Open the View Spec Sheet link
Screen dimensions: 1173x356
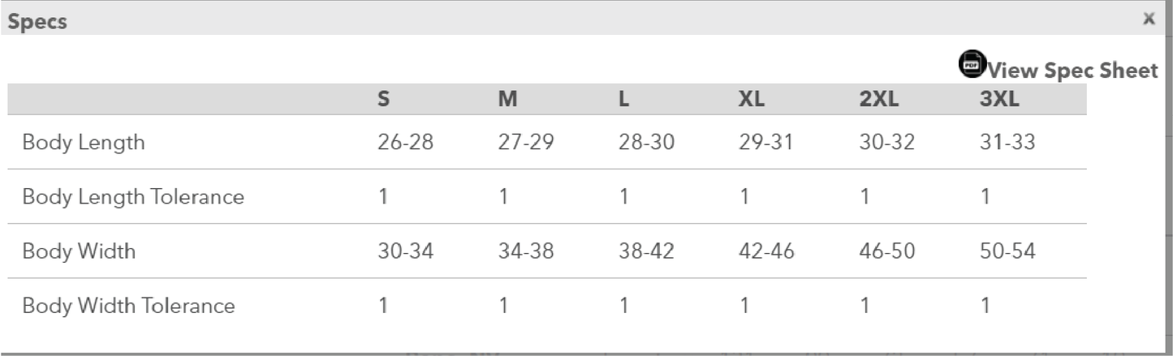click(1072, 71)
